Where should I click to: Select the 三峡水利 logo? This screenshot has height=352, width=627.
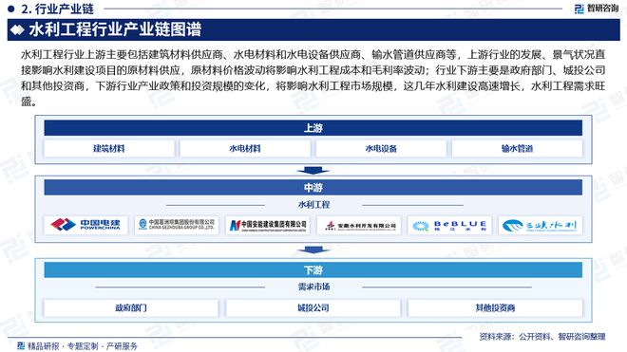point(541,226)
